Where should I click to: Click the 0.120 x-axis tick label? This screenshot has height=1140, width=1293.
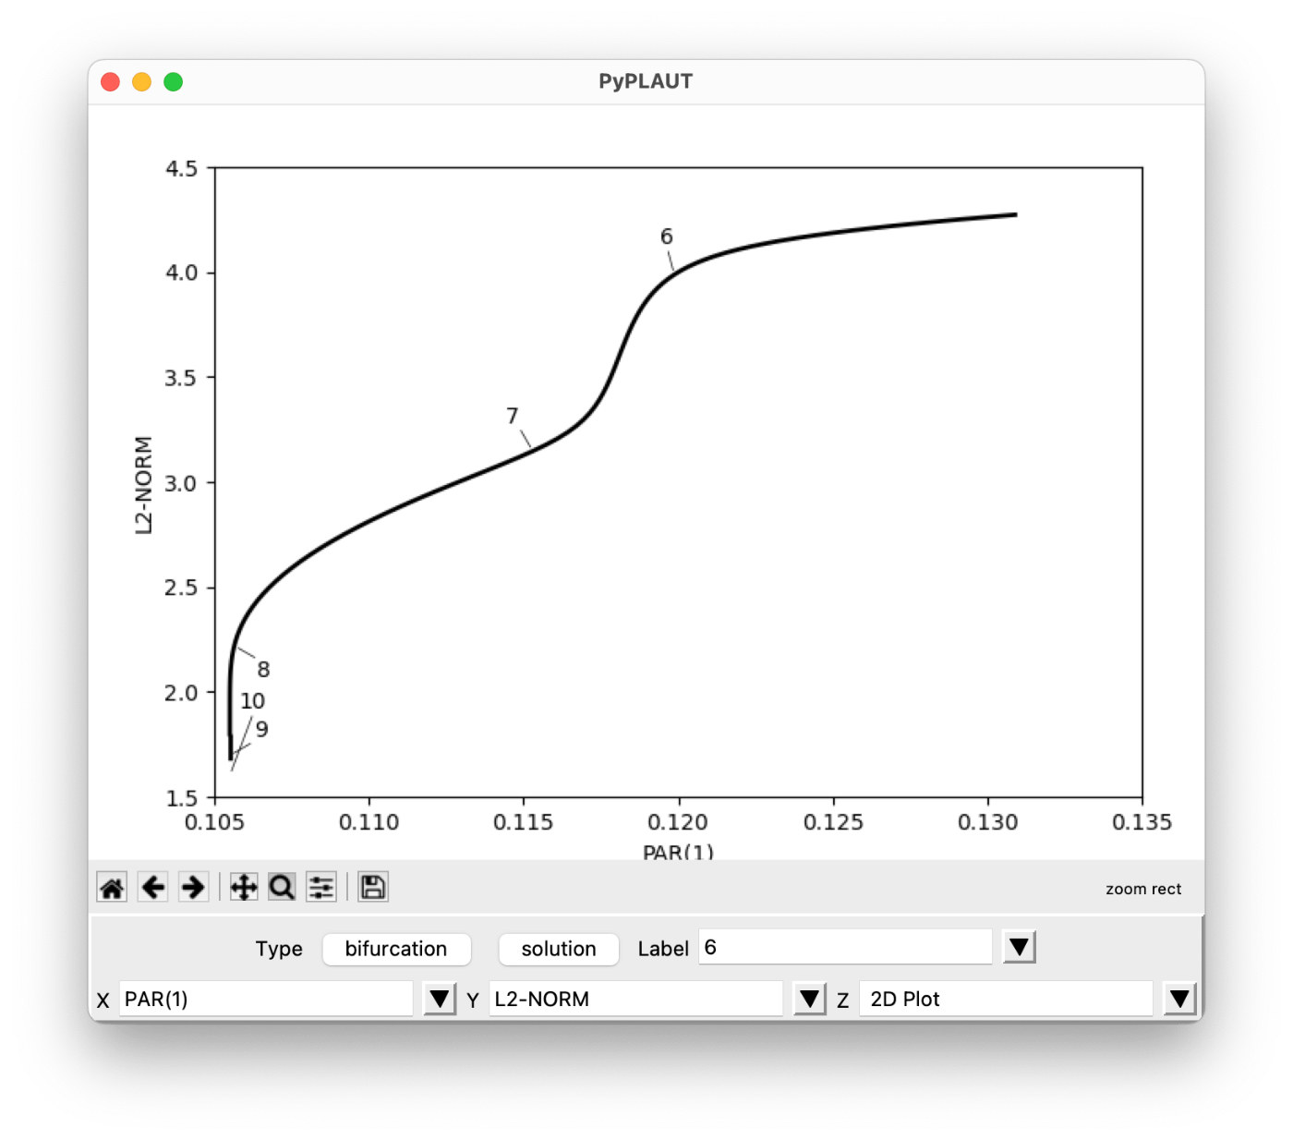tap(678, 822)
